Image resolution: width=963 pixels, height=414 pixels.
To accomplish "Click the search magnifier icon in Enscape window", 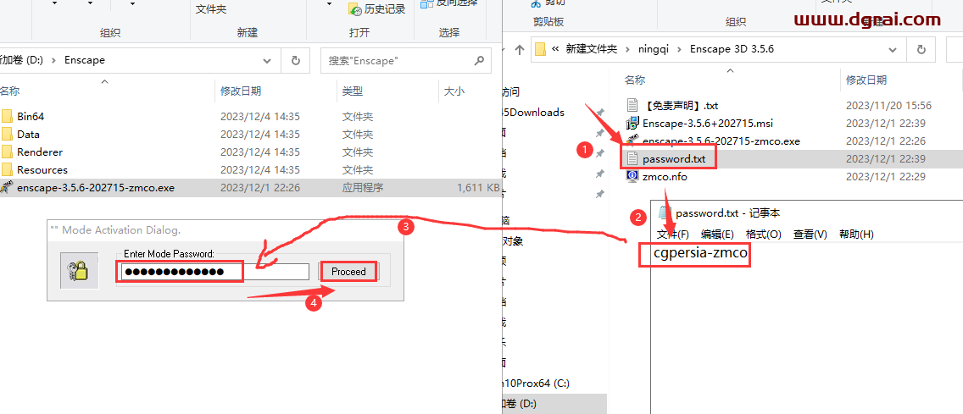I will click(479, 61).
